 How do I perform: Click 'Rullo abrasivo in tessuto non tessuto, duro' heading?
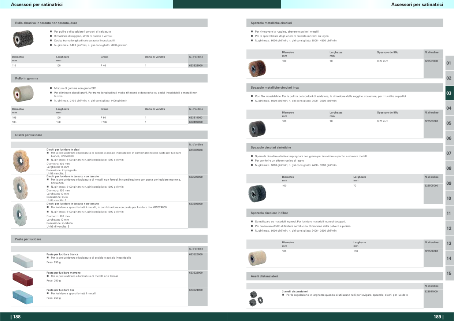pos(46,23)
